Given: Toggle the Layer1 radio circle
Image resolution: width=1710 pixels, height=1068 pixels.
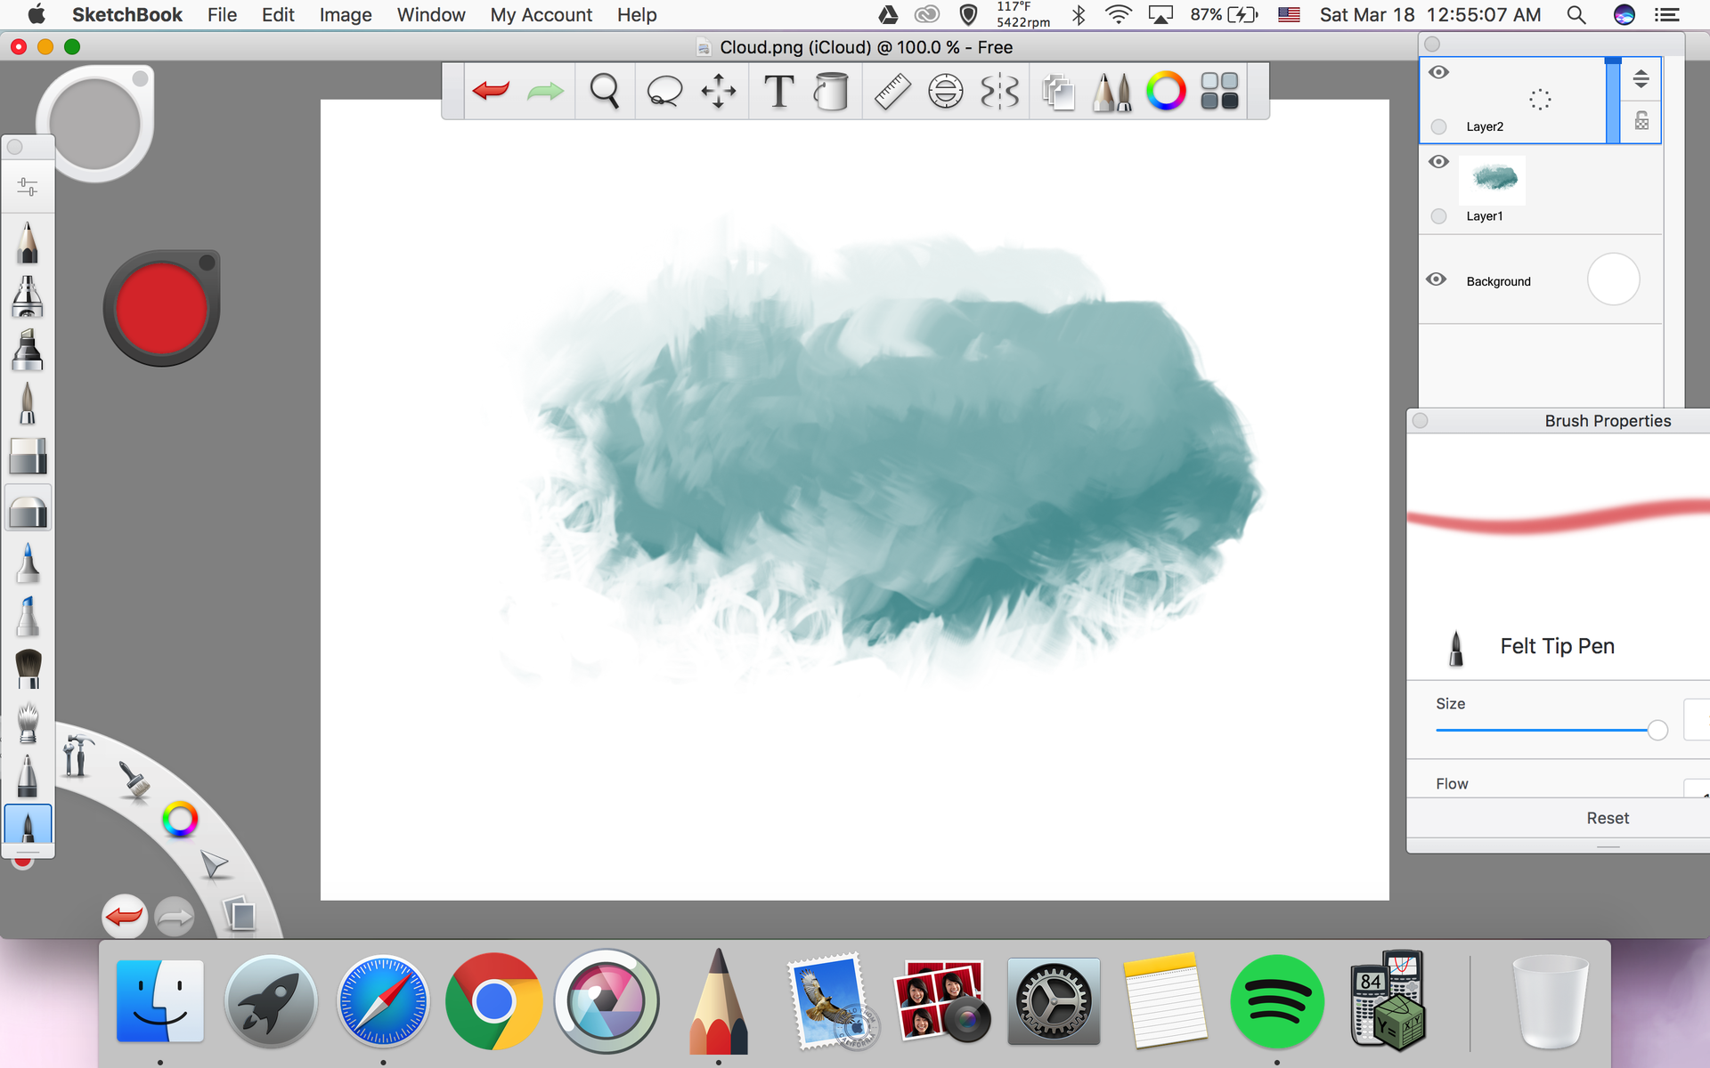Looking at the screenshot, I should (1438, 216).
